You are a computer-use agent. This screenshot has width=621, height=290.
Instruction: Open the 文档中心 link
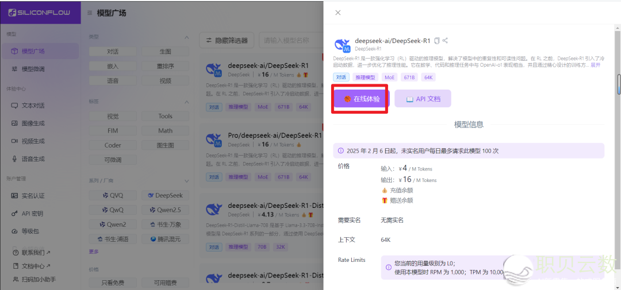pyautogui.click(x=32, y=266)
